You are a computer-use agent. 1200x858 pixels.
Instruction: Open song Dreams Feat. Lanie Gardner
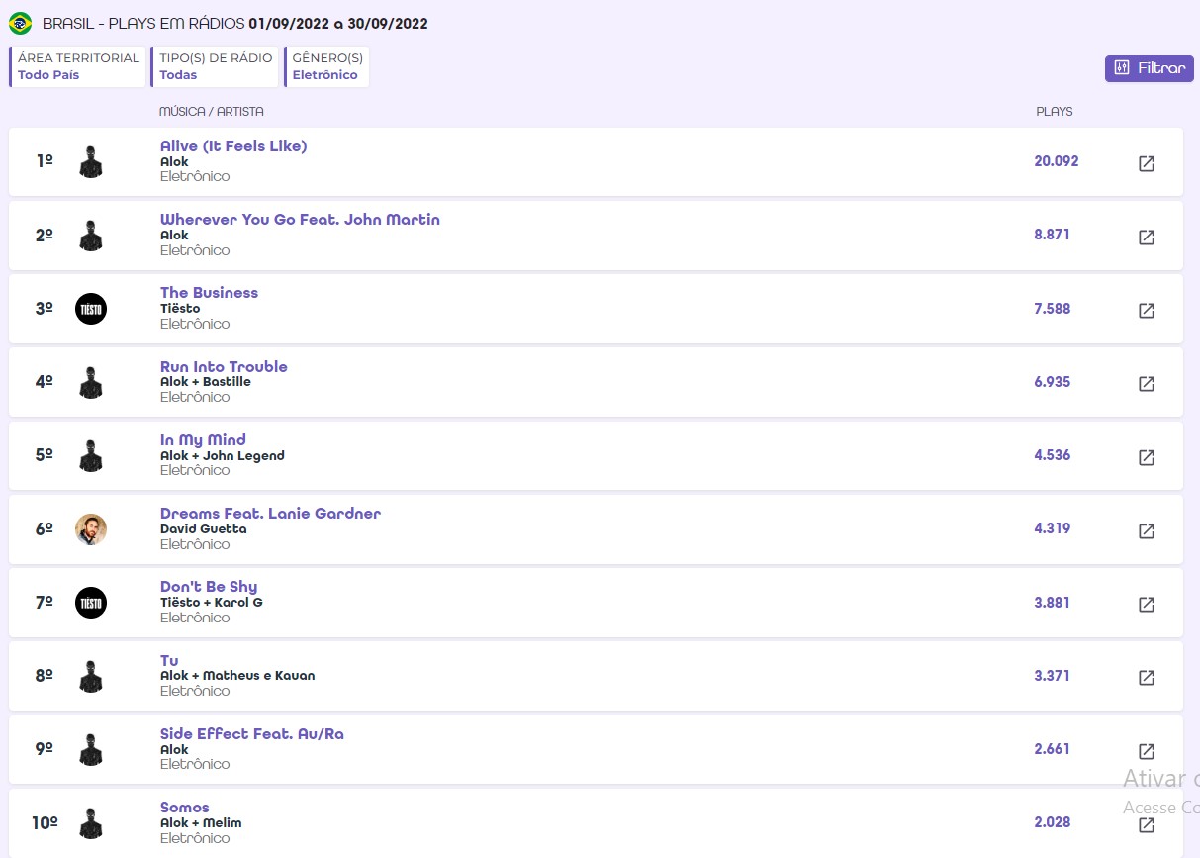pos(270,514)
